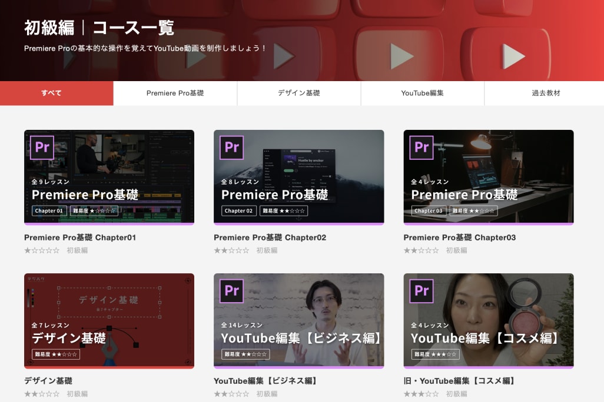The image size is (604, 402).
Task: Click Pr icon on YouTube編集 コスメ編 card
Action: (422, 291)
